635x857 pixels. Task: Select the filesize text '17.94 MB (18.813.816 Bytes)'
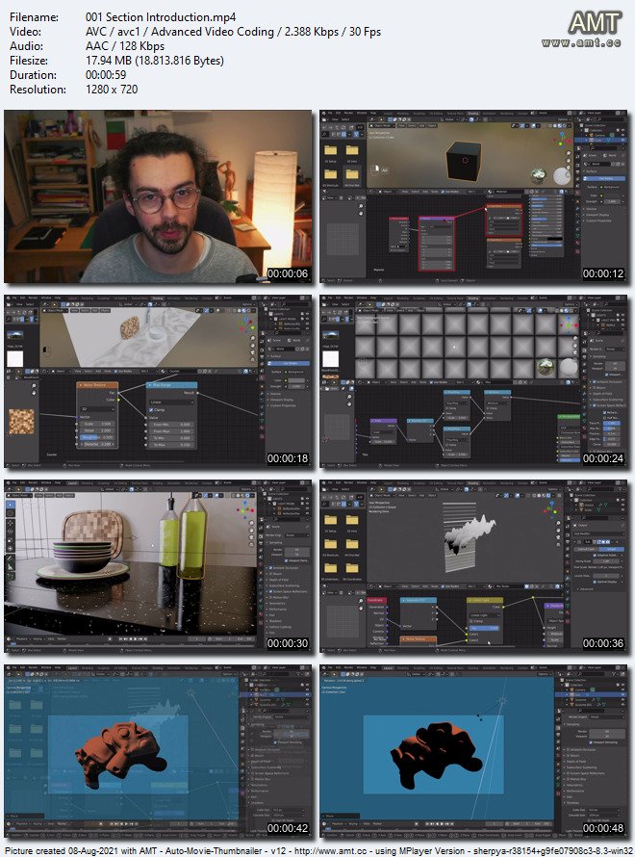155,60
